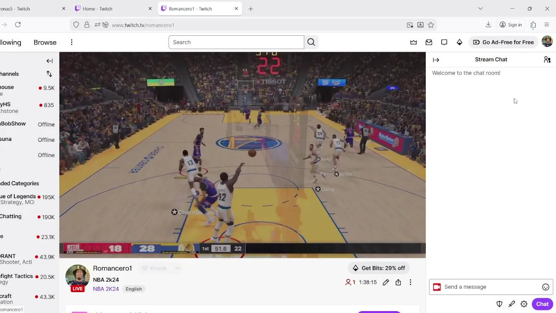Open the Romancero1 channel name link
Image resolution: width=556 pixels, height=313 pixels.
113,268
